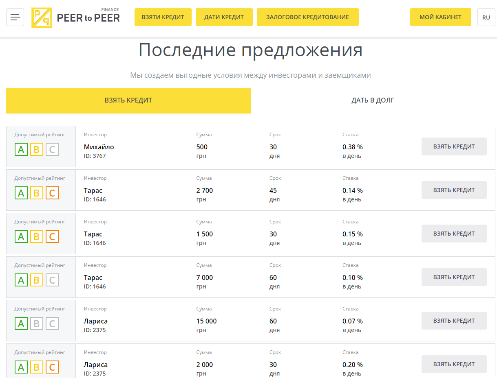The image size is (497, 378).
Task: Switch to the ВЗЯТЬ КРЕДИТ tab
Action: click(128, 101)
